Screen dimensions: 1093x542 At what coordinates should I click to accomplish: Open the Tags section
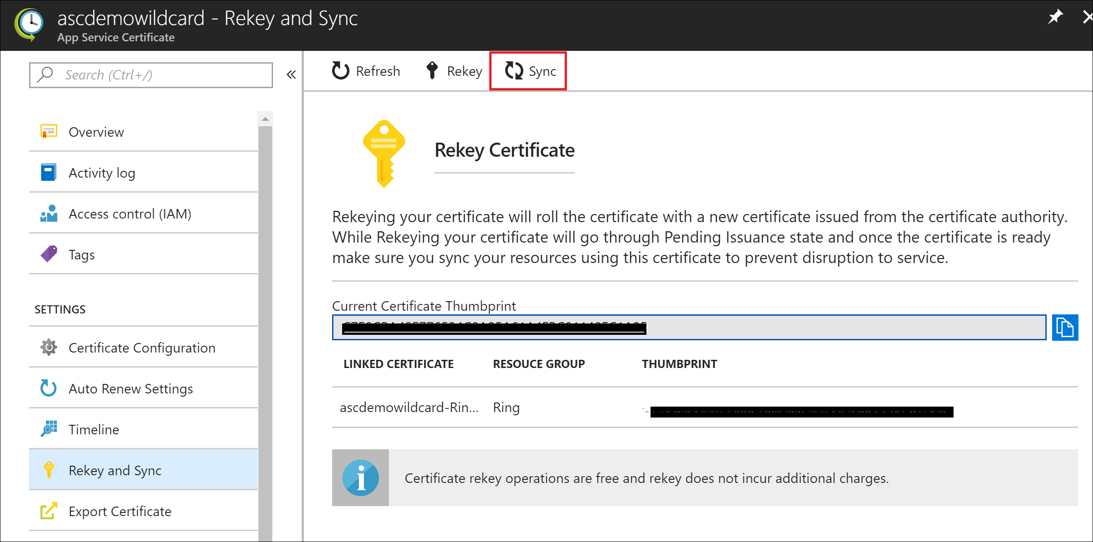tap(82, 255)
